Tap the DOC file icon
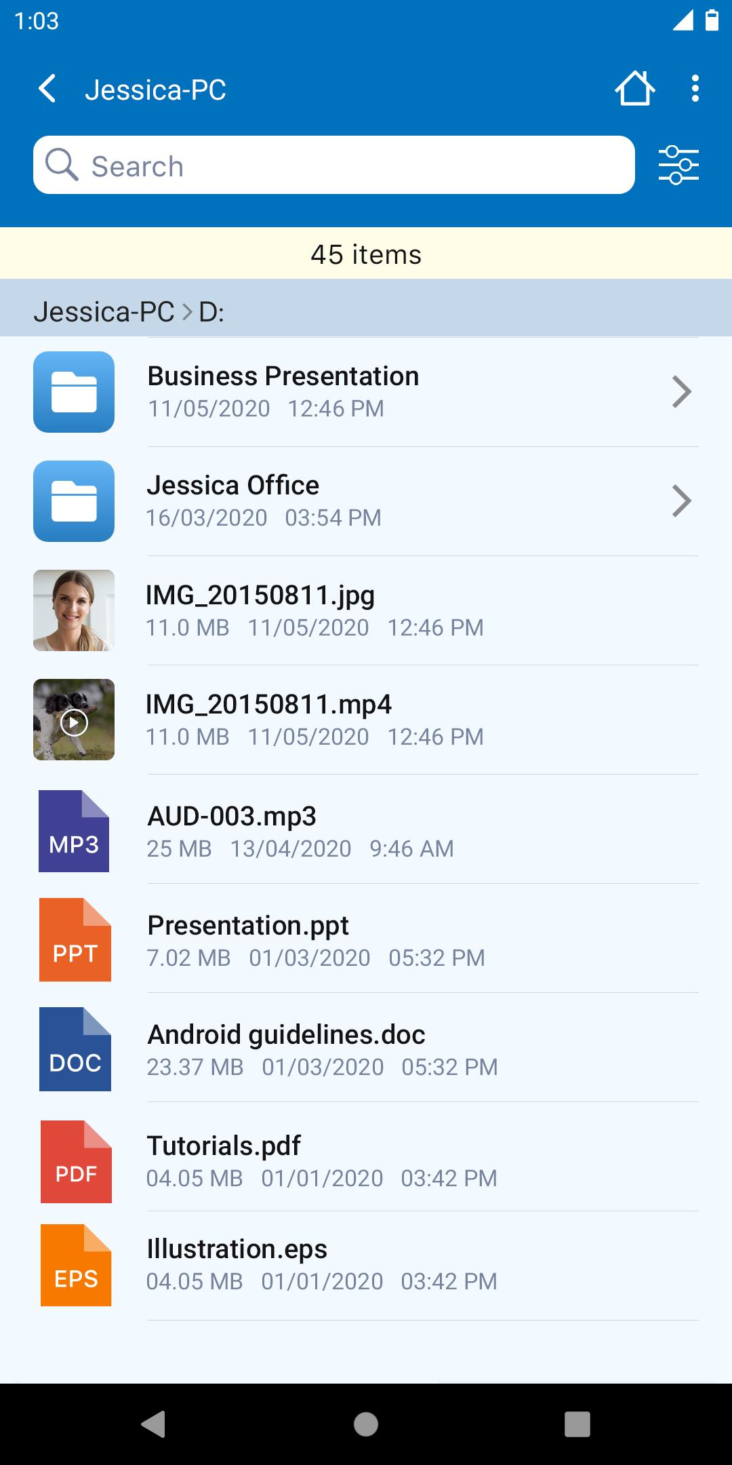 tap(75, 1049)
